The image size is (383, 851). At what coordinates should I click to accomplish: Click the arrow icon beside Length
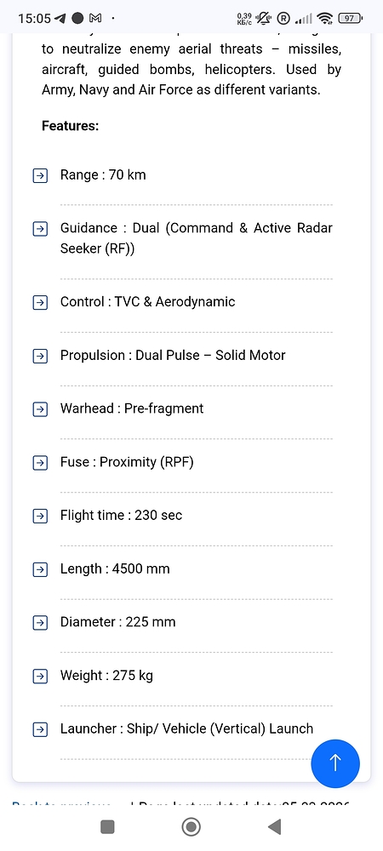pyautogui.click(x=40, y=570)
